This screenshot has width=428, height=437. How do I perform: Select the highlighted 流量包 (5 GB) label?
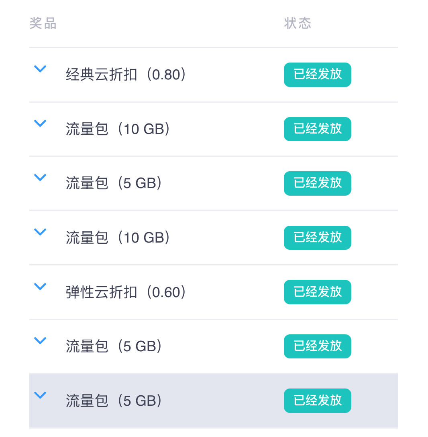coord(114,401)
